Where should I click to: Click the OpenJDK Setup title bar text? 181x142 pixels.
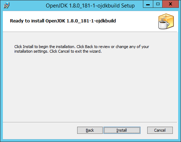tap(90, 6)
